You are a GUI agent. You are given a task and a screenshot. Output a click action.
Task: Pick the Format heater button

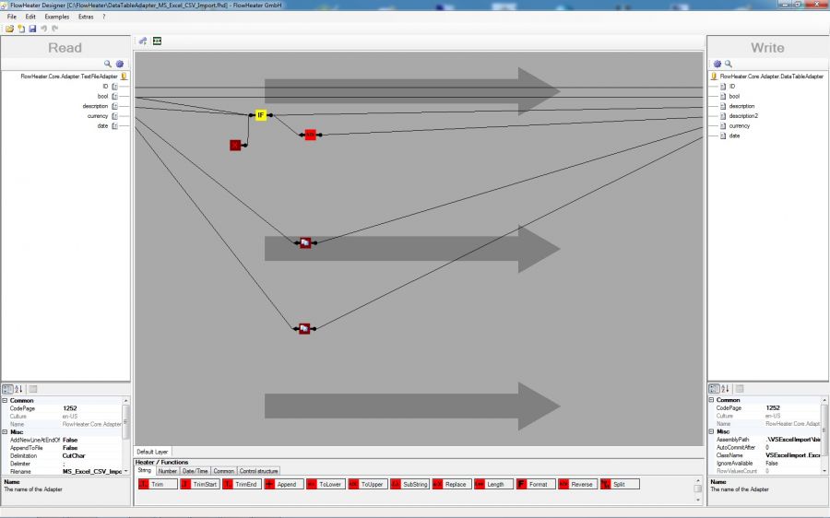pyautogui.click(x=536, y=484)
